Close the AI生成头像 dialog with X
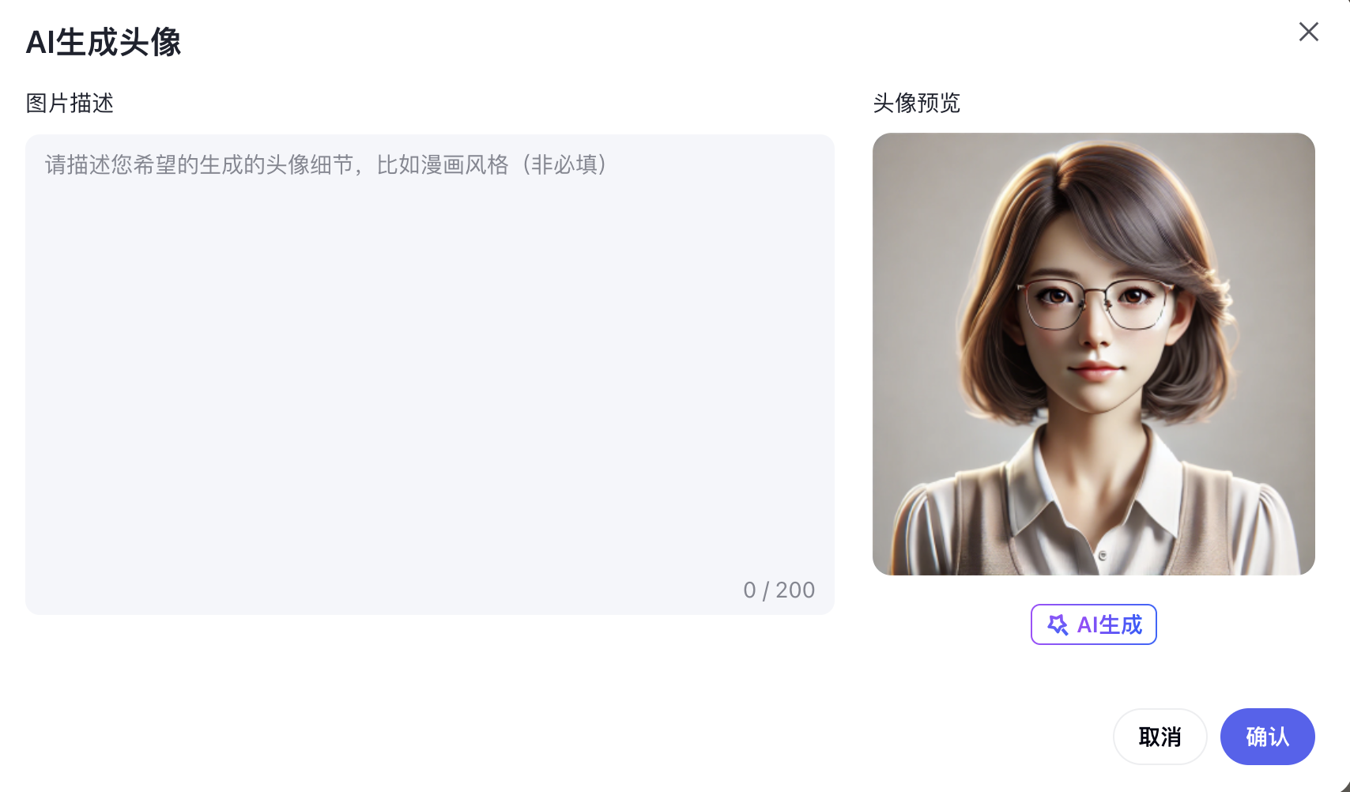The image size is (1350, 792). pos(1309,32)
